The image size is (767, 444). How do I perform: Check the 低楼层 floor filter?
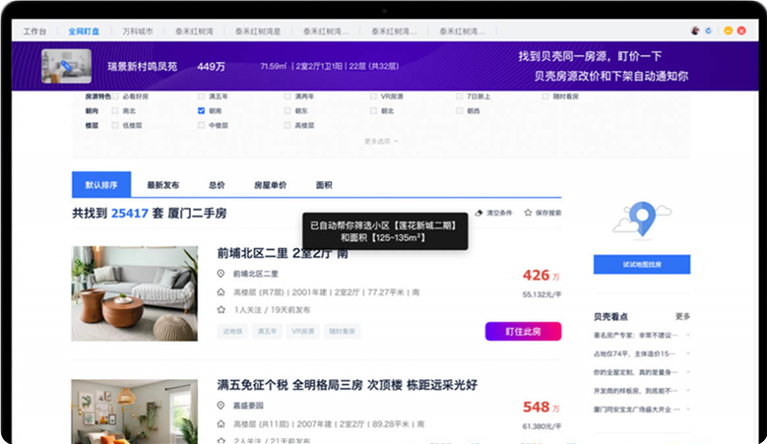tap(115, 126)
